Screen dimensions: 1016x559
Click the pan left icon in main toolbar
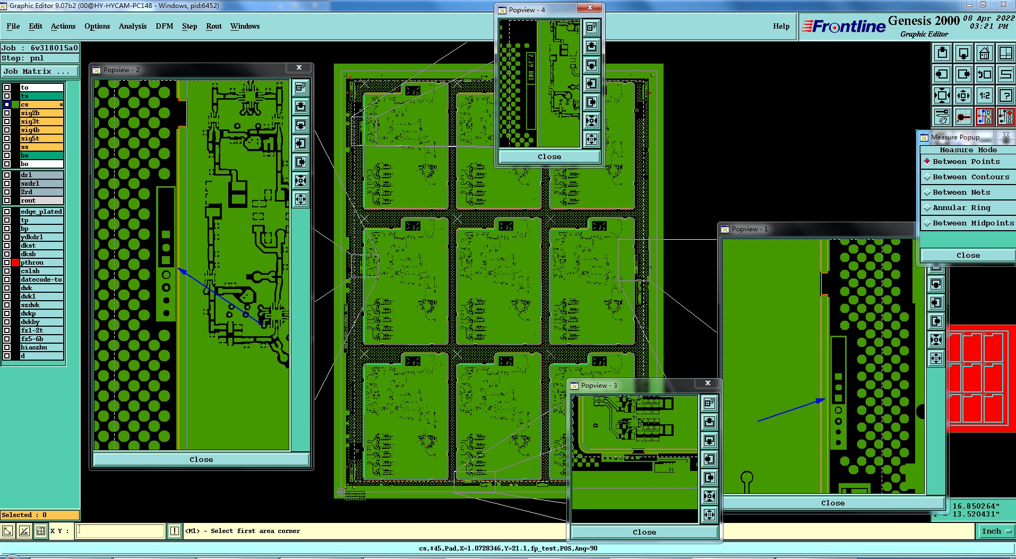[942, 74]
